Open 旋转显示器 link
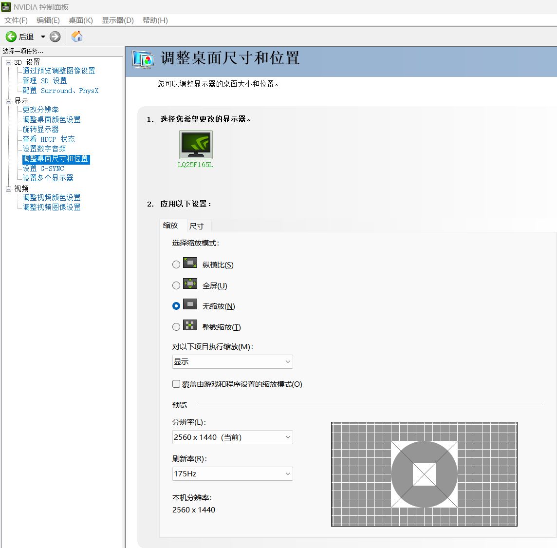557x548 pixels. click(x=40, y=130)
